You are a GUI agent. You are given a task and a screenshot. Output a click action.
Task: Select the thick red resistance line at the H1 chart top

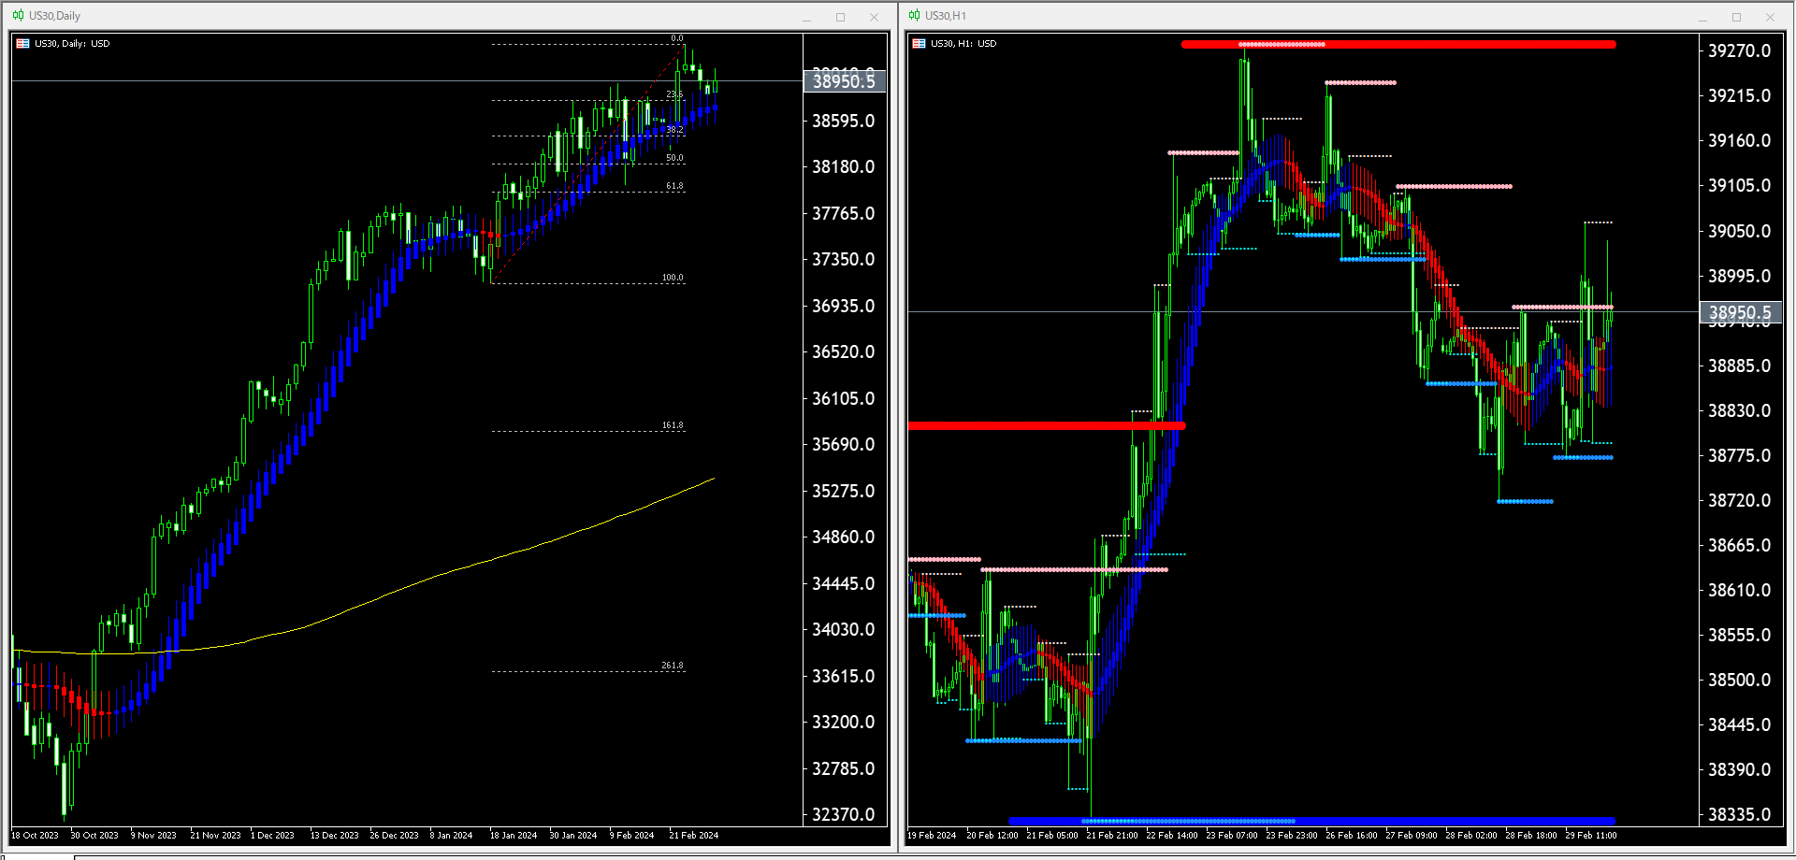(1398, 44)
